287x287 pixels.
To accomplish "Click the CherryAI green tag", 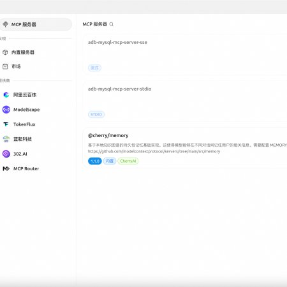I will tap(128, 161).
